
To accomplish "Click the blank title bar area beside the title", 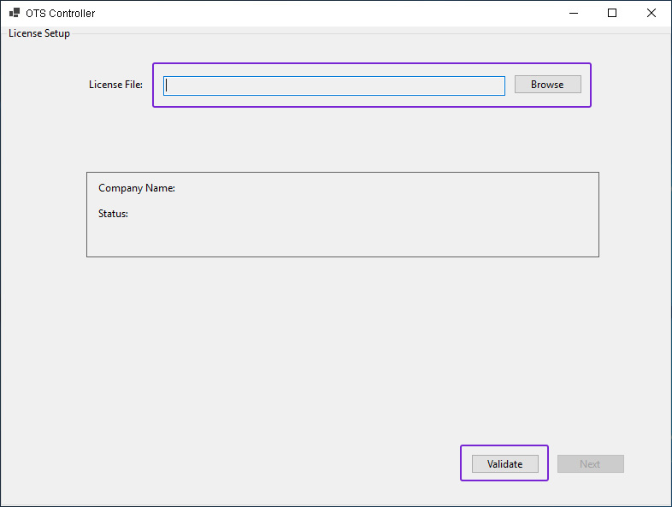I will [325, 14].
